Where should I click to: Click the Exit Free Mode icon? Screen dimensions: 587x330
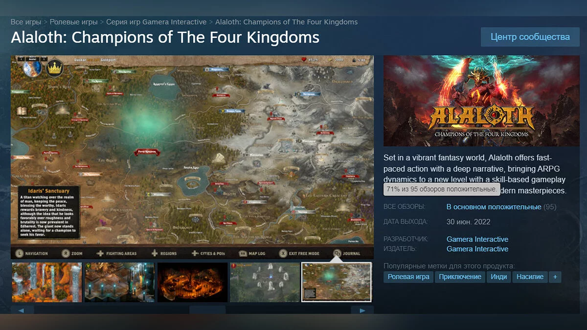pyautogui.click(x=283, y=253)
